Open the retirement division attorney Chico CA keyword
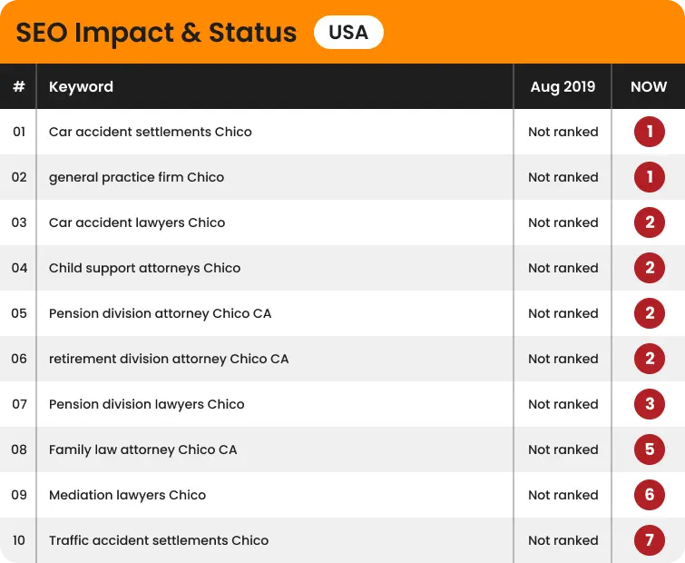This screenshot has height=563, width=685. tap(169, 359)
